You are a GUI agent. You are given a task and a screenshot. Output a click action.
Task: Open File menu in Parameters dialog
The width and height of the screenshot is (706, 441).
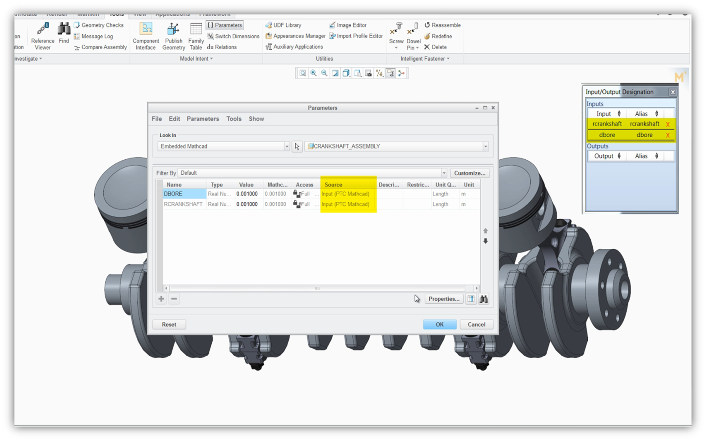[x=157, y=119]
